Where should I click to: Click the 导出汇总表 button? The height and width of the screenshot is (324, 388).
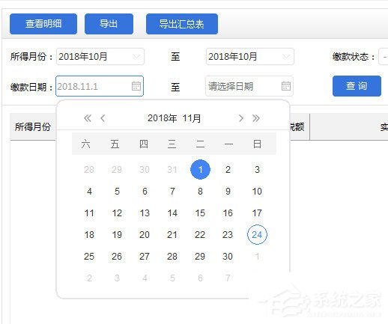(x=182, y=24)
